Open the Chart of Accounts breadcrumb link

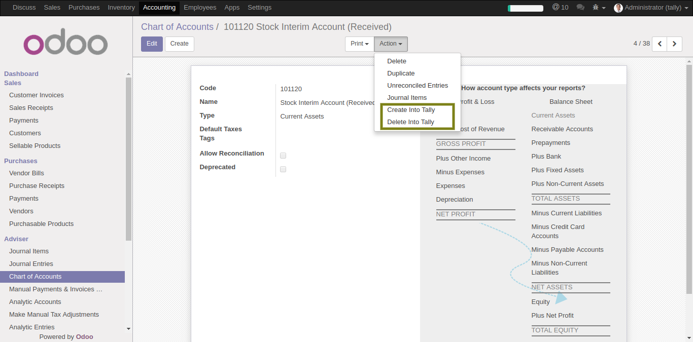tap(177, 27)
